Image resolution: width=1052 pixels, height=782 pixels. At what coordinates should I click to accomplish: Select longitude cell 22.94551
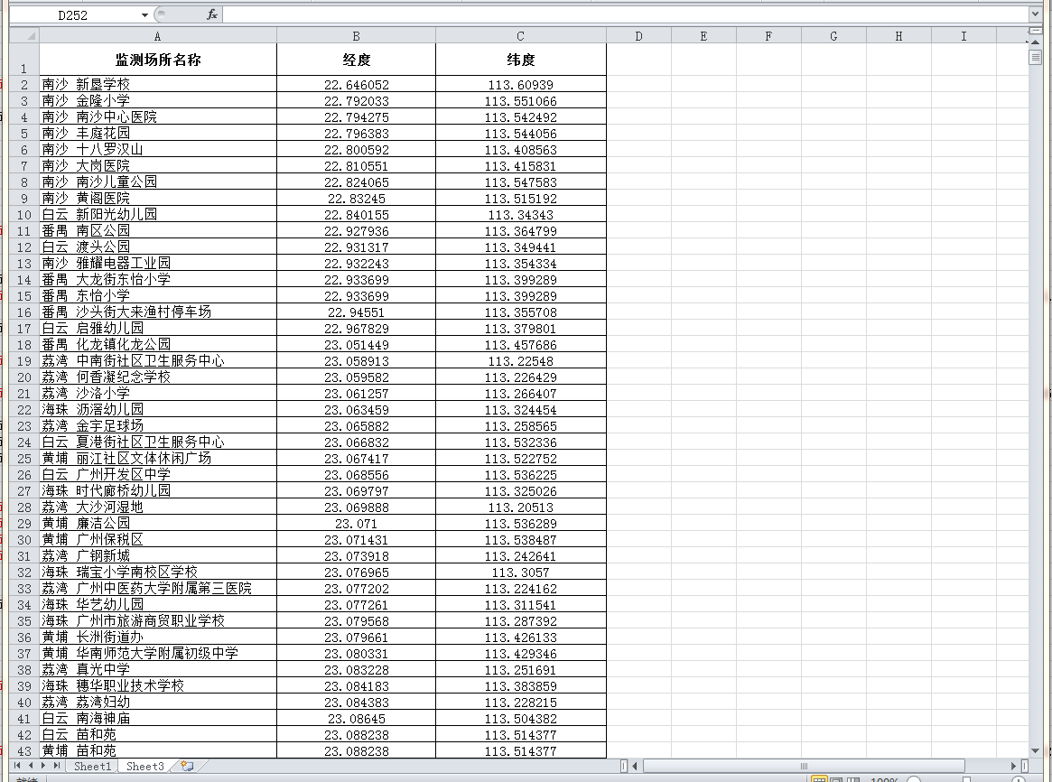(x=357, y=312)
